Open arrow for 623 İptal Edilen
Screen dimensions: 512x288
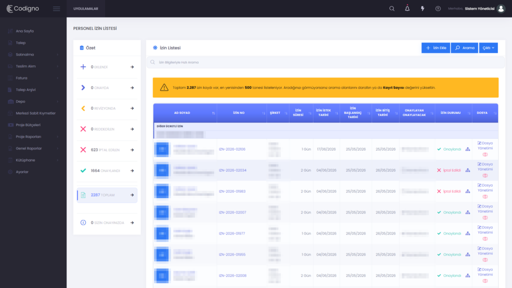pos(132,150)
